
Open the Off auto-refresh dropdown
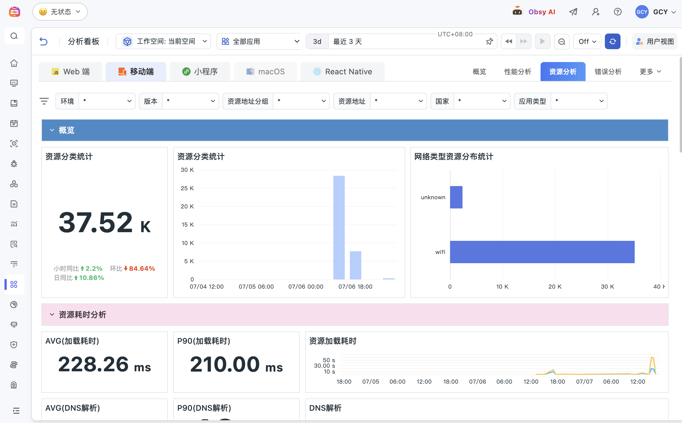coord(587,41)
